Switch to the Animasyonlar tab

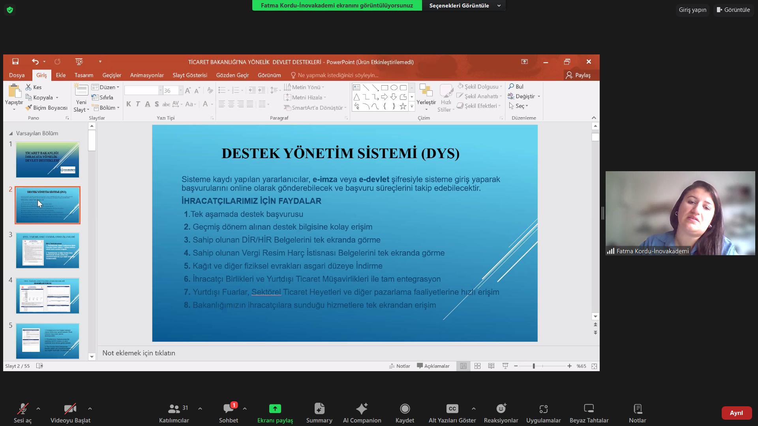(x=147, y=75)
